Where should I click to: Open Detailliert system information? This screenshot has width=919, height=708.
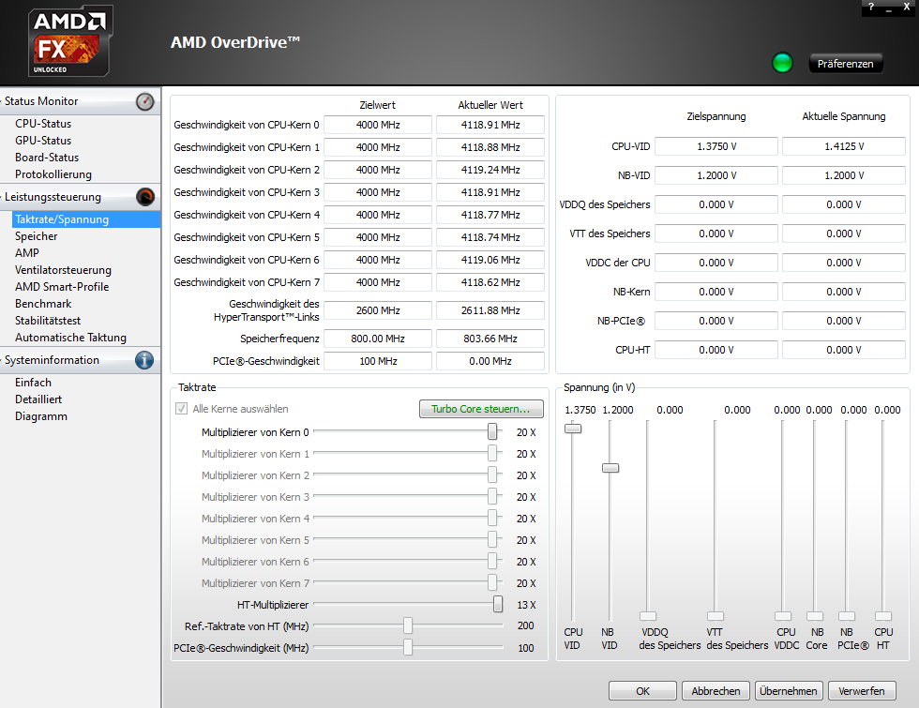(x=38, y=399)
